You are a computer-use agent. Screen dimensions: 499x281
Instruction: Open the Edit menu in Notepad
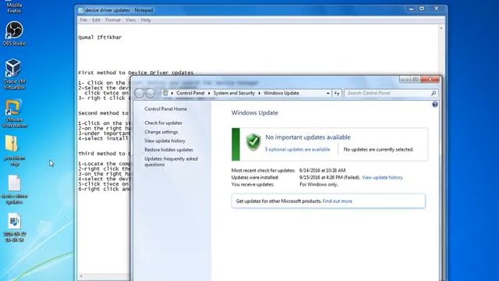[96, 20]
